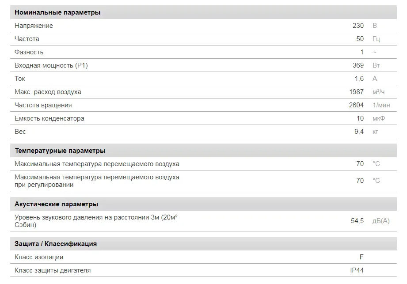Click the sound pressure value 54,5
Screen dimensions: 407x284
357,221
